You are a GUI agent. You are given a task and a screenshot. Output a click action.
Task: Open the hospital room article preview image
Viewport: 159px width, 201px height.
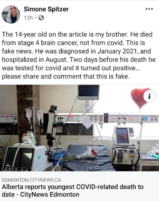[80, 128]
